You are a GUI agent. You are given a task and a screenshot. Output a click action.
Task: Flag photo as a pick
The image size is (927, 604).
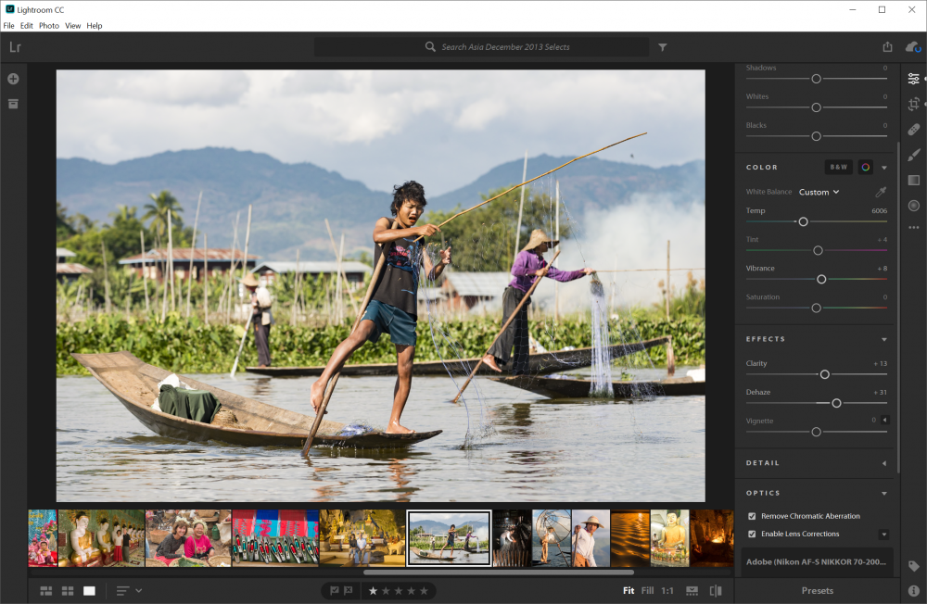334,590
